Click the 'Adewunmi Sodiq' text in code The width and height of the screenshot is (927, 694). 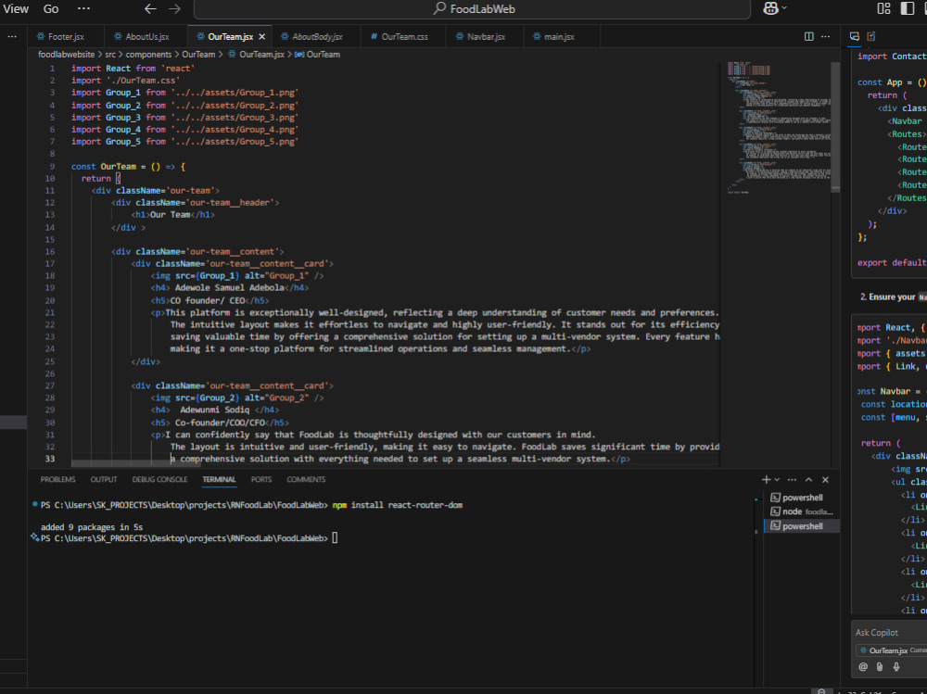[214, 410]
